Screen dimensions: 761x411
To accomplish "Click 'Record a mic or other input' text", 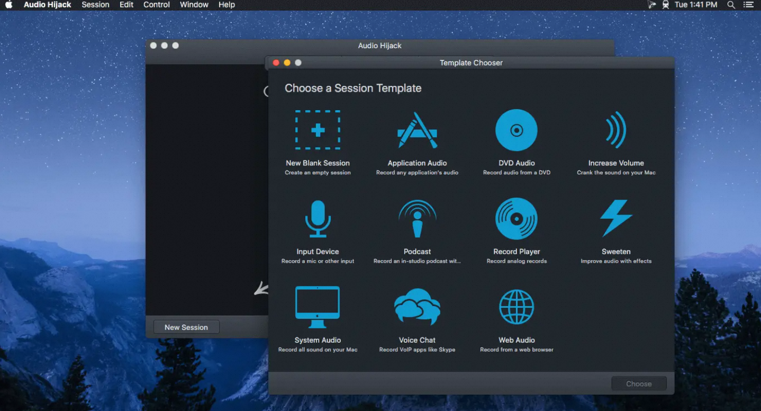I will click(x=318, y=261).
